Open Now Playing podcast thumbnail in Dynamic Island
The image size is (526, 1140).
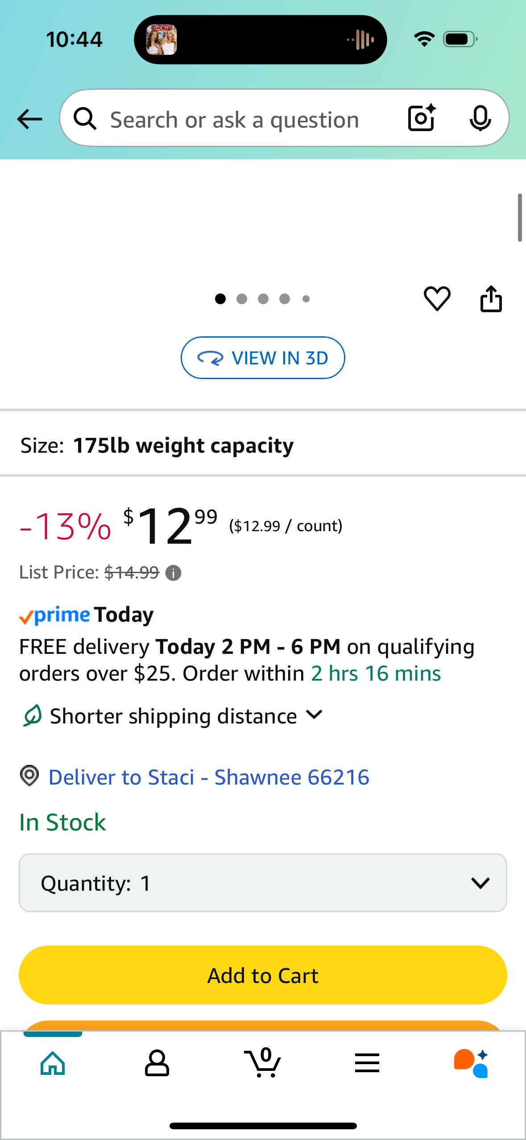click(x=162, y=40)
